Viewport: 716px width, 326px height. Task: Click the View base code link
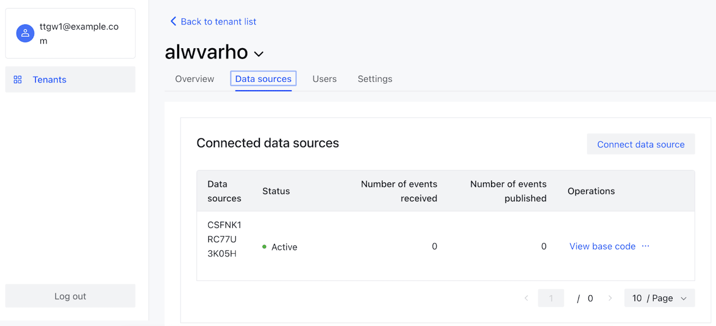pos(602,246)
